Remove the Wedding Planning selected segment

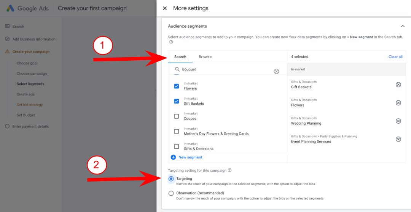tap(398, 121)
